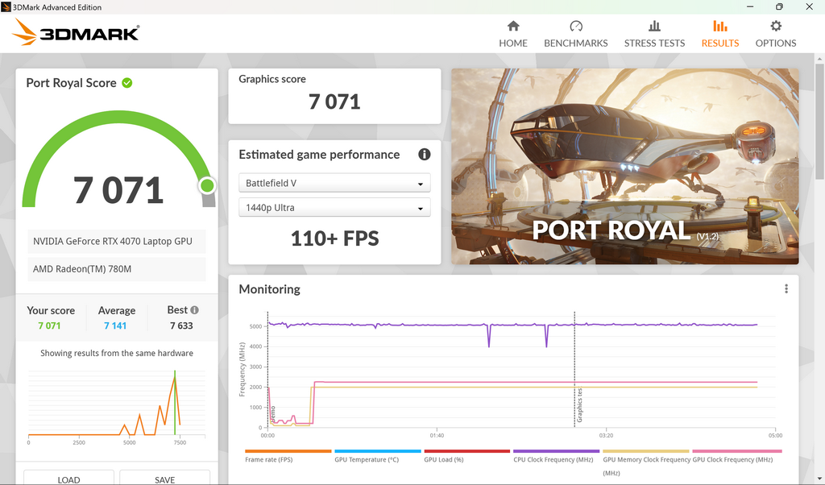825x485 pixels.
Task: Toggle the CPU Clock Frequency (MHz) legend entry
Action: click(x=556, y=455)
